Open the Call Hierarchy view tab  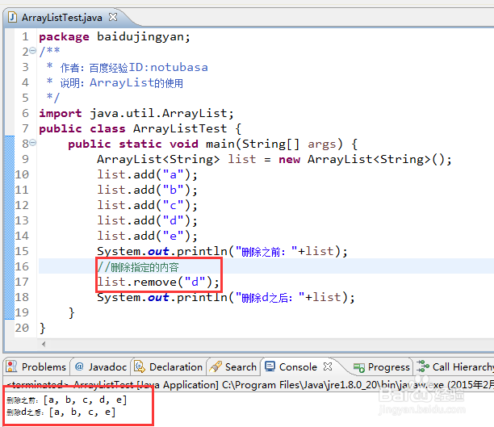(455, 366)
